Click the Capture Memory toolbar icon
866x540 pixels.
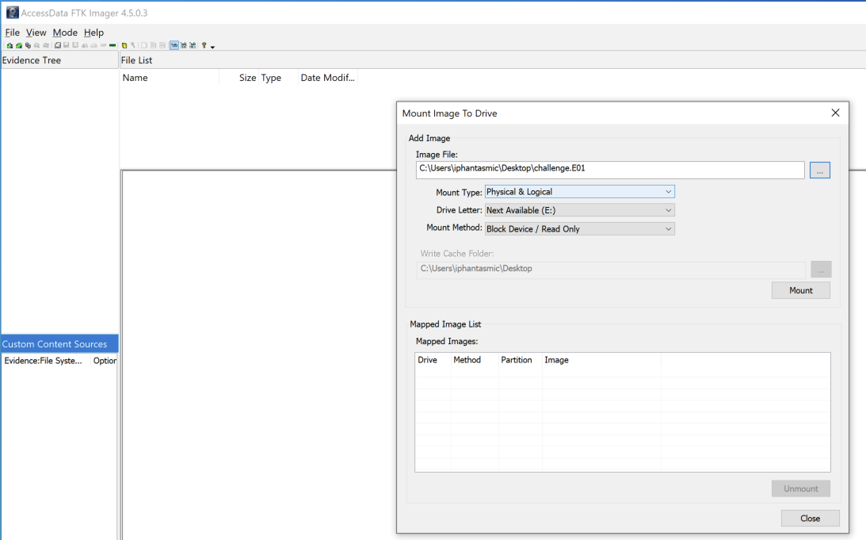[x=113, y=45]
